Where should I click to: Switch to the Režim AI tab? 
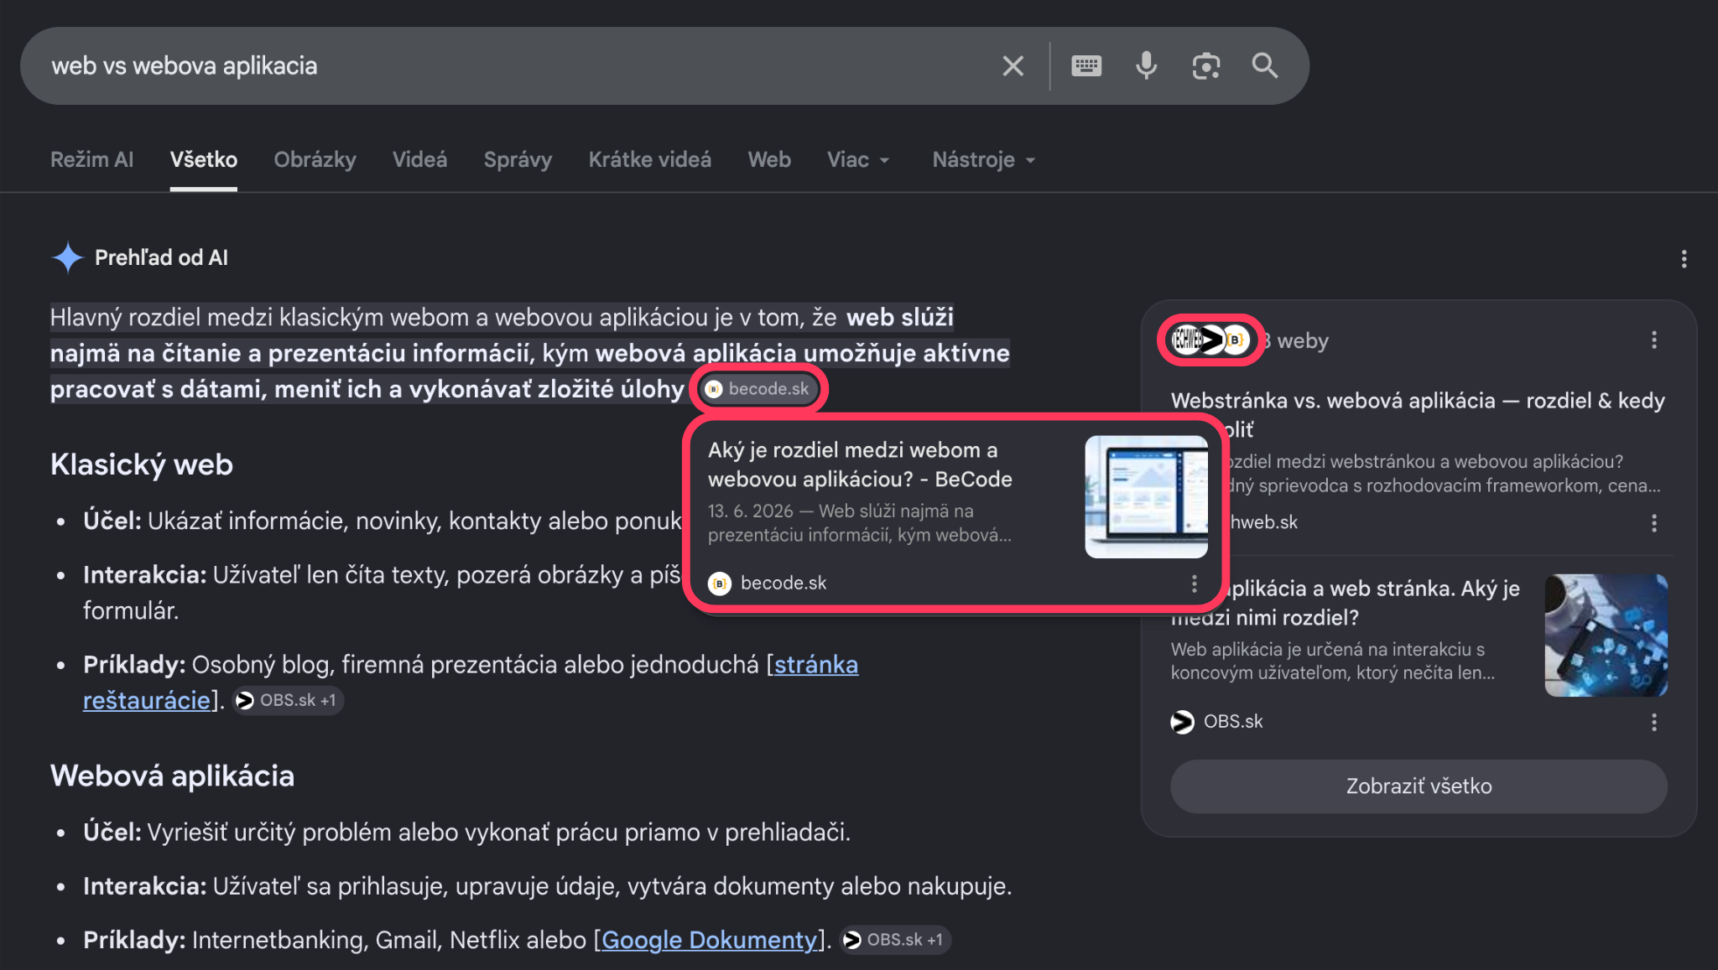[x=91, y=159]
